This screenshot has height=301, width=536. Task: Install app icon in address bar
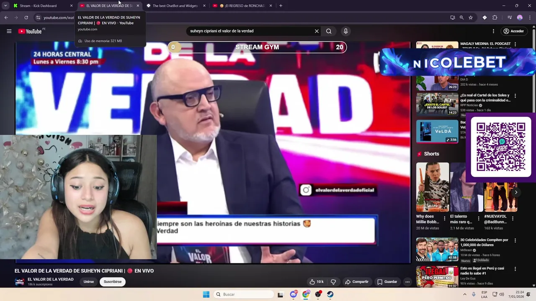coord(453,18)
